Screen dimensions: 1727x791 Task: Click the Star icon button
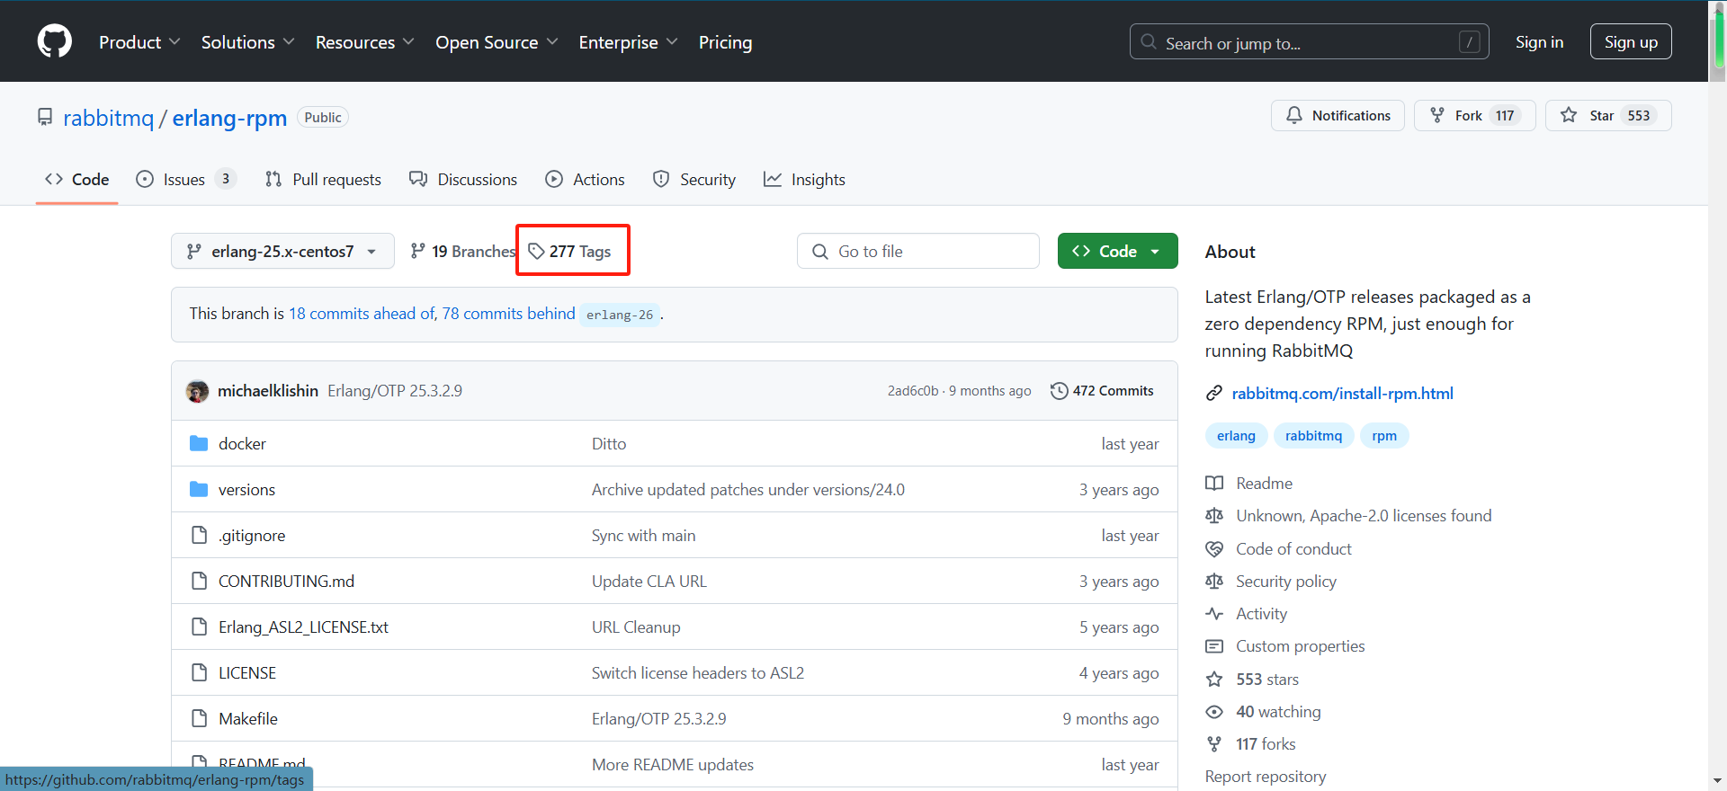coord(1569,115)
